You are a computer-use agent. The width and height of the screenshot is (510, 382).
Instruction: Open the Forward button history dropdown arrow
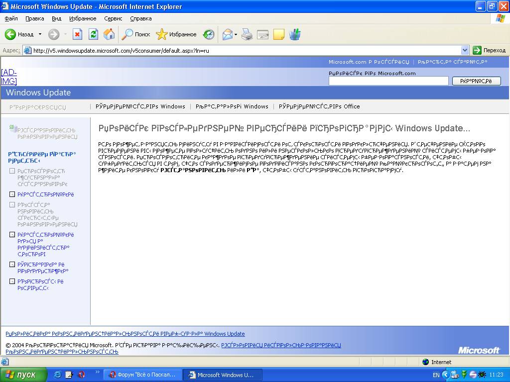tap(65, 34)
